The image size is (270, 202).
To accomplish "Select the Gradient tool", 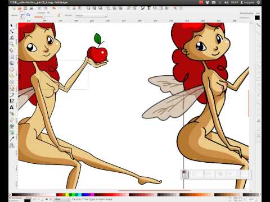I will click(12, 132).
